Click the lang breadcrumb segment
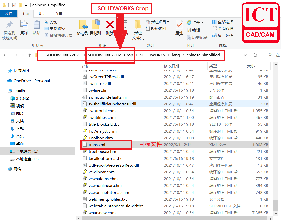This screenshot has height=220, width=281. pyautogui.click(x=176, y=55)
